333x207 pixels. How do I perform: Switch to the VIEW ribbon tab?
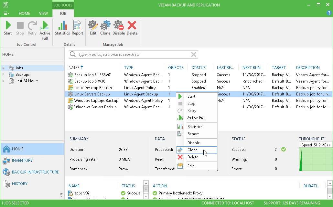(x=43, y=13)
